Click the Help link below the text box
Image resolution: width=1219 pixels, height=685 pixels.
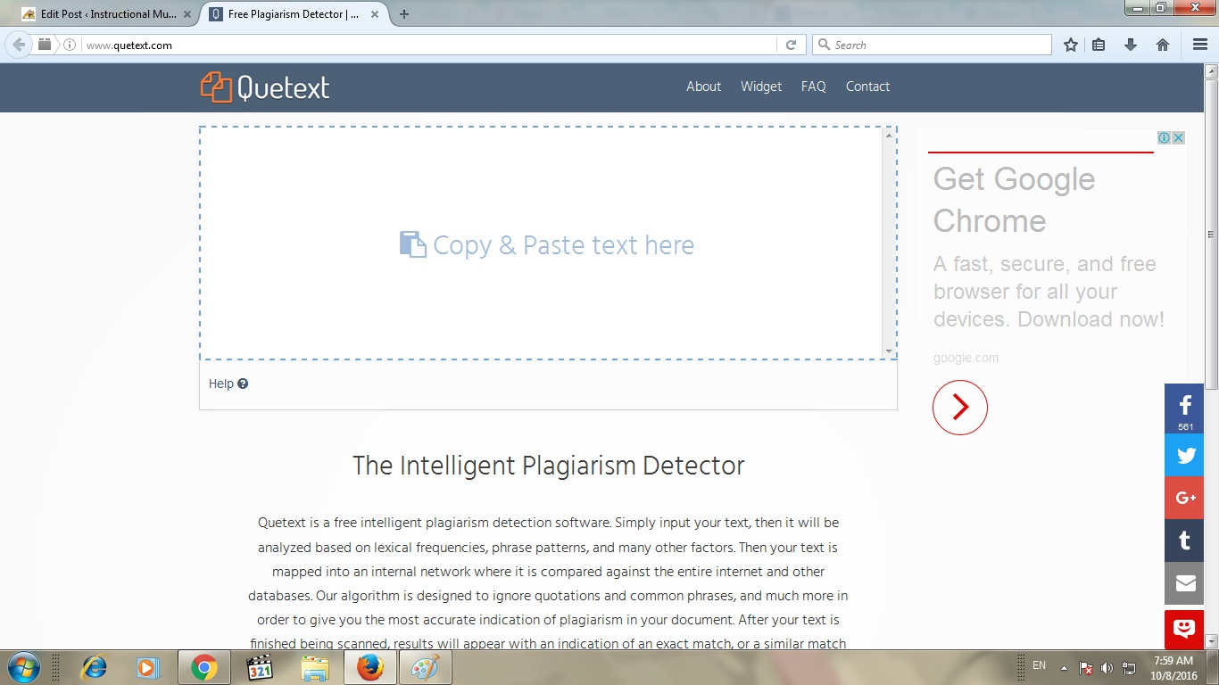[228, 384]
